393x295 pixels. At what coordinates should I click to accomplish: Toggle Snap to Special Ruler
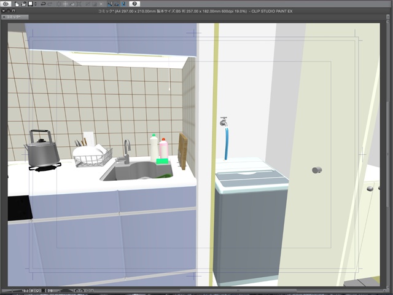pos(117,4)
